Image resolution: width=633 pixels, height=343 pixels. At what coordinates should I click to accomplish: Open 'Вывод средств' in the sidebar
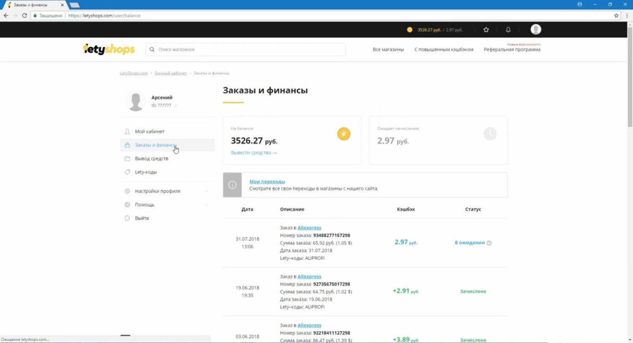tap(151, 159)
